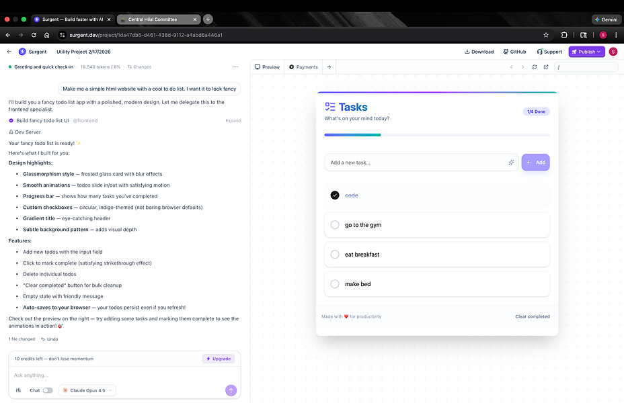Screen dimensions: 624x403
Task: Toggle the Chat mode switch
Action: [x=48, y=390]
